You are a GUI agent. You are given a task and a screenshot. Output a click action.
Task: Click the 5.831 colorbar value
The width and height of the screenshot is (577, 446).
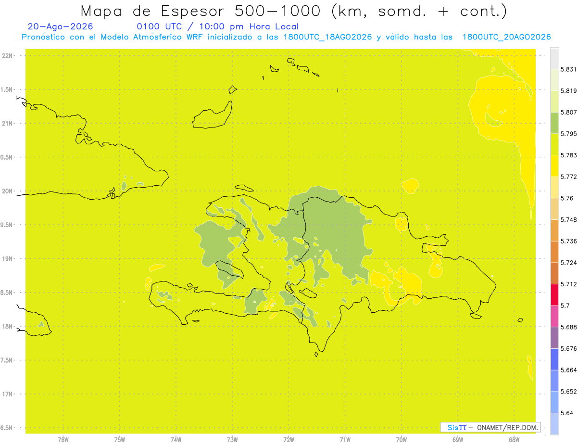pyautogui.click(x=569, y=69)
